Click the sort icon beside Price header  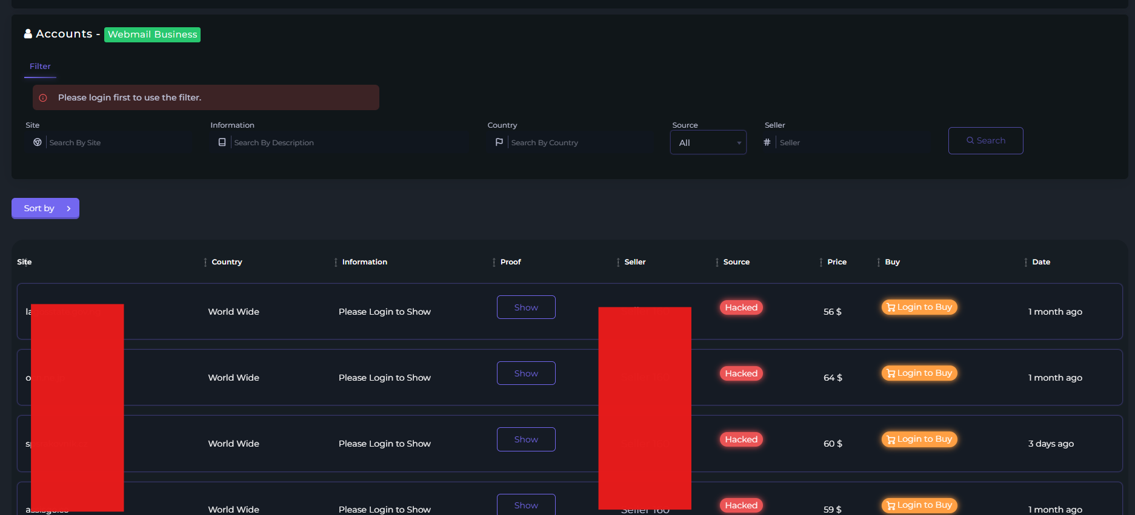tap(821, 262)
